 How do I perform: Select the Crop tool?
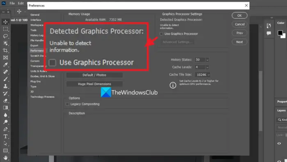click(5, 50)
